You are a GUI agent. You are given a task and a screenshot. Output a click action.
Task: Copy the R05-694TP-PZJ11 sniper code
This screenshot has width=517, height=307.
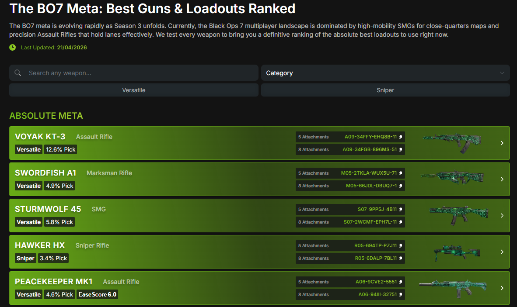[x=400, y=246]
